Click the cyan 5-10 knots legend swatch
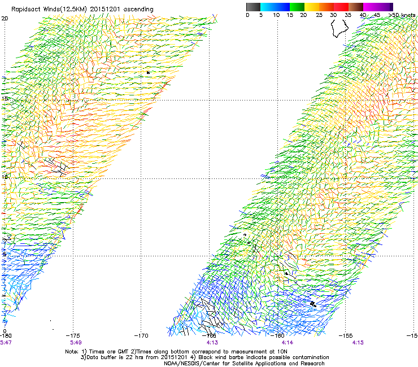This screenshot has height=367, width=418. (268, 7)
